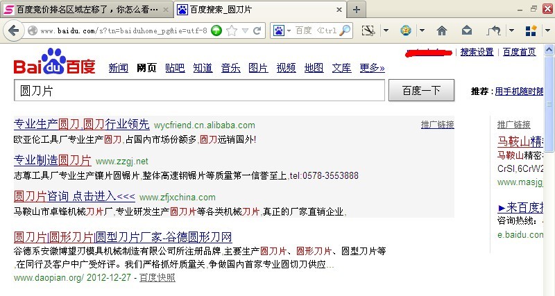Reload the page with the refresh icon
The width and height of the screenshot is (555, 296).
[x=257, y=31]
